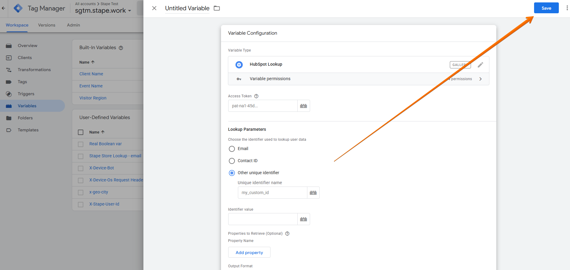Insert a variable into Access Token field
This screenshot has width=570, height=270.
[304, 106]
